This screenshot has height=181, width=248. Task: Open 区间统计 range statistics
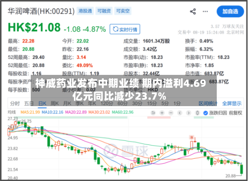click(208, 104)
